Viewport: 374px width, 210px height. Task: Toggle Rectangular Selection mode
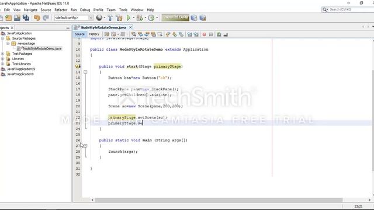point(160,34)
